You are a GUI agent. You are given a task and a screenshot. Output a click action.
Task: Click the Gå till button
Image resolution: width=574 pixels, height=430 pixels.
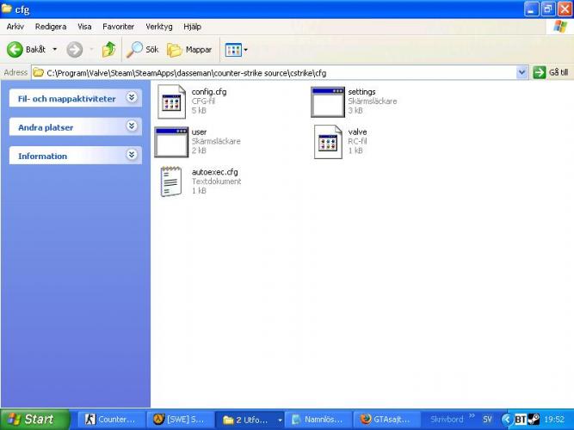pos(551,72)
